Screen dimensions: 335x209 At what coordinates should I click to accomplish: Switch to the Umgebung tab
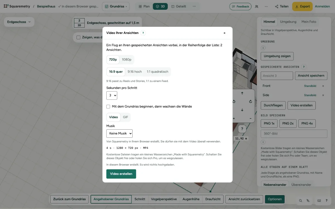288,21
